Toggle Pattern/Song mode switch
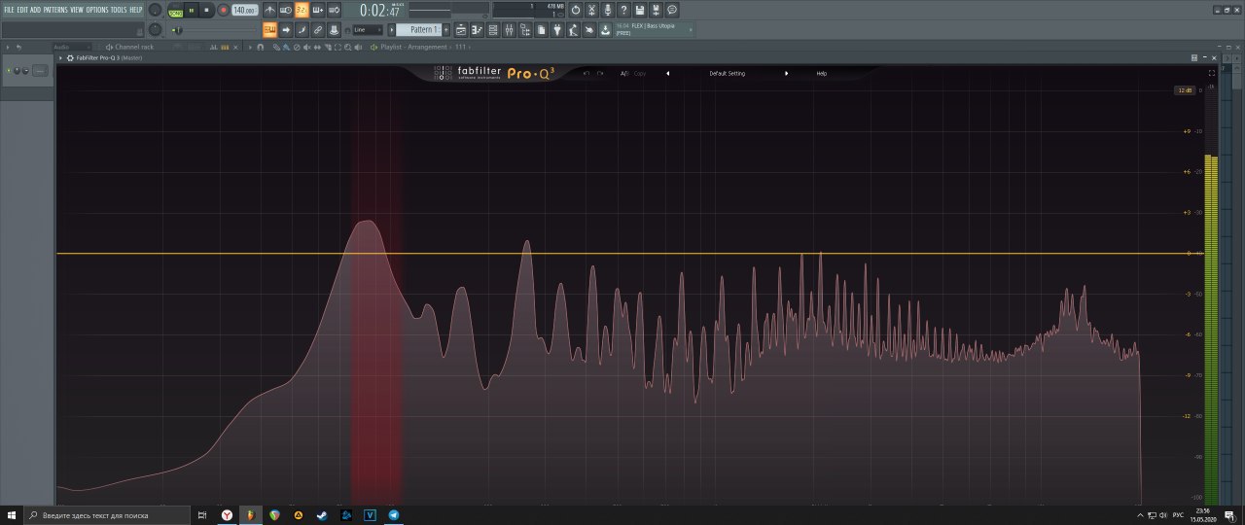The image size is (1245, 525). pos(175,11)
